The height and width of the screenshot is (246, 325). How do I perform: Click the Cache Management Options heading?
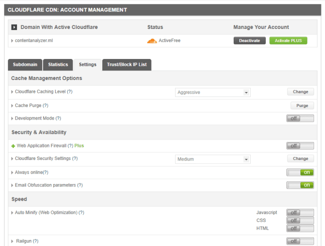tap(47, 78)
